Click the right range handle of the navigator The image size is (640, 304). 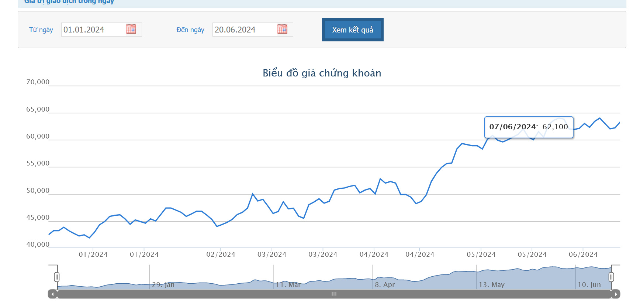[611, 277]
